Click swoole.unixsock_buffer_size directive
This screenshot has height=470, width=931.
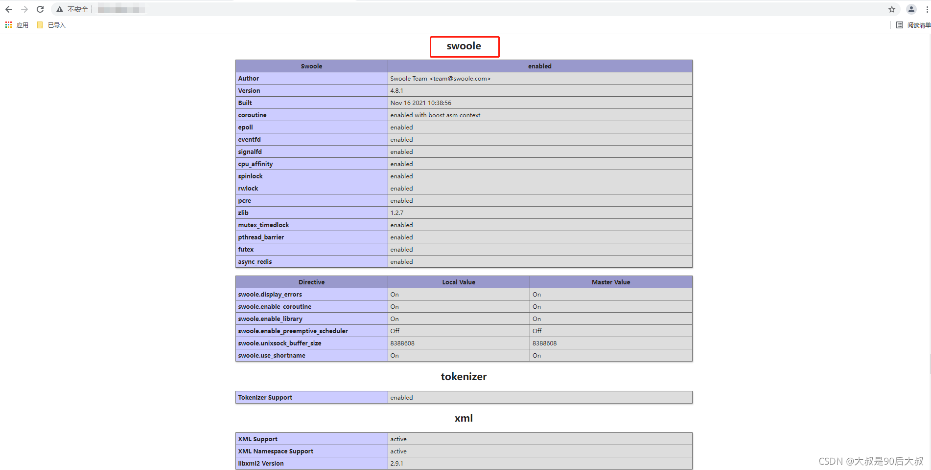click(x=280, y=343)
